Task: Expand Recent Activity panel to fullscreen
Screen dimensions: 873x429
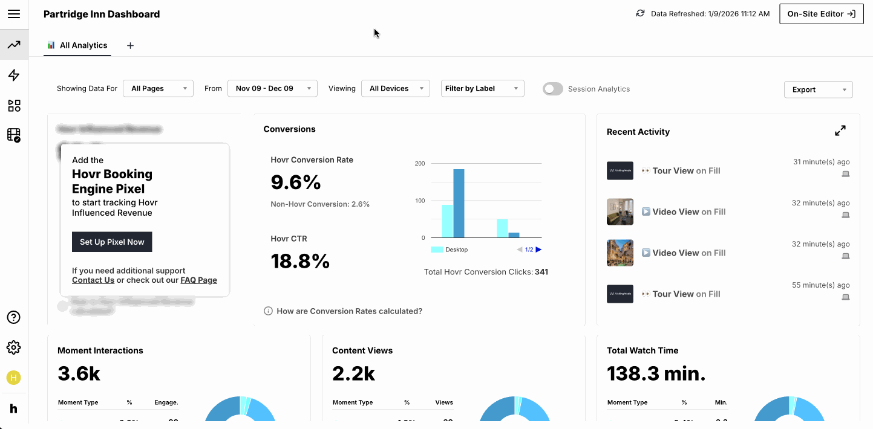Action: tap(840, 131)
